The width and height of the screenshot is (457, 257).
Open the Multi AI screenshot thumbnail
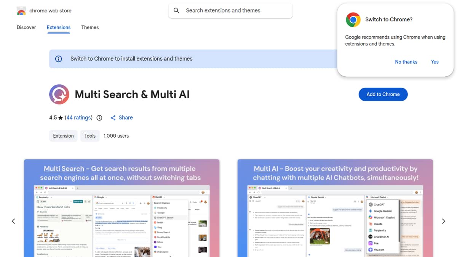click(335, 208)
